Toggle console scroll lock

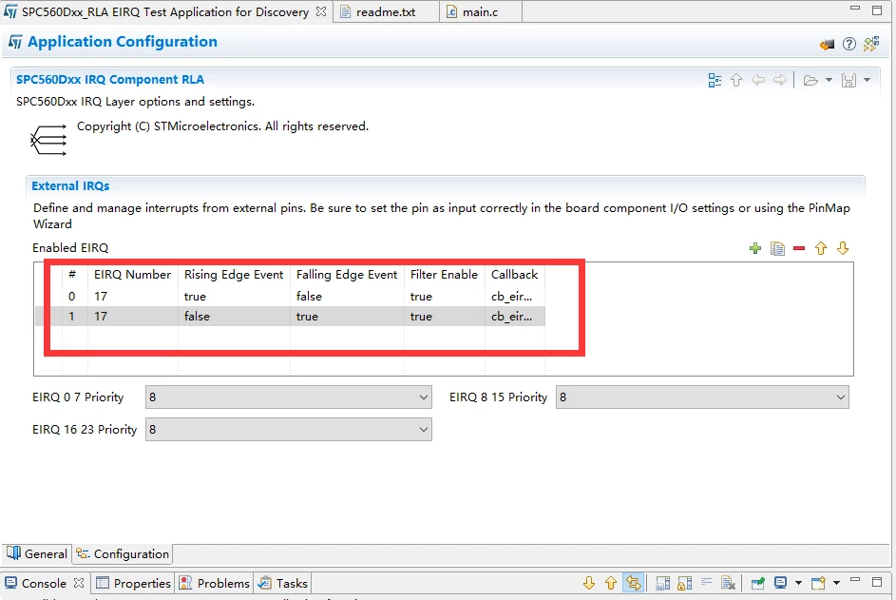pyautogui.click(x=684, y=583)
